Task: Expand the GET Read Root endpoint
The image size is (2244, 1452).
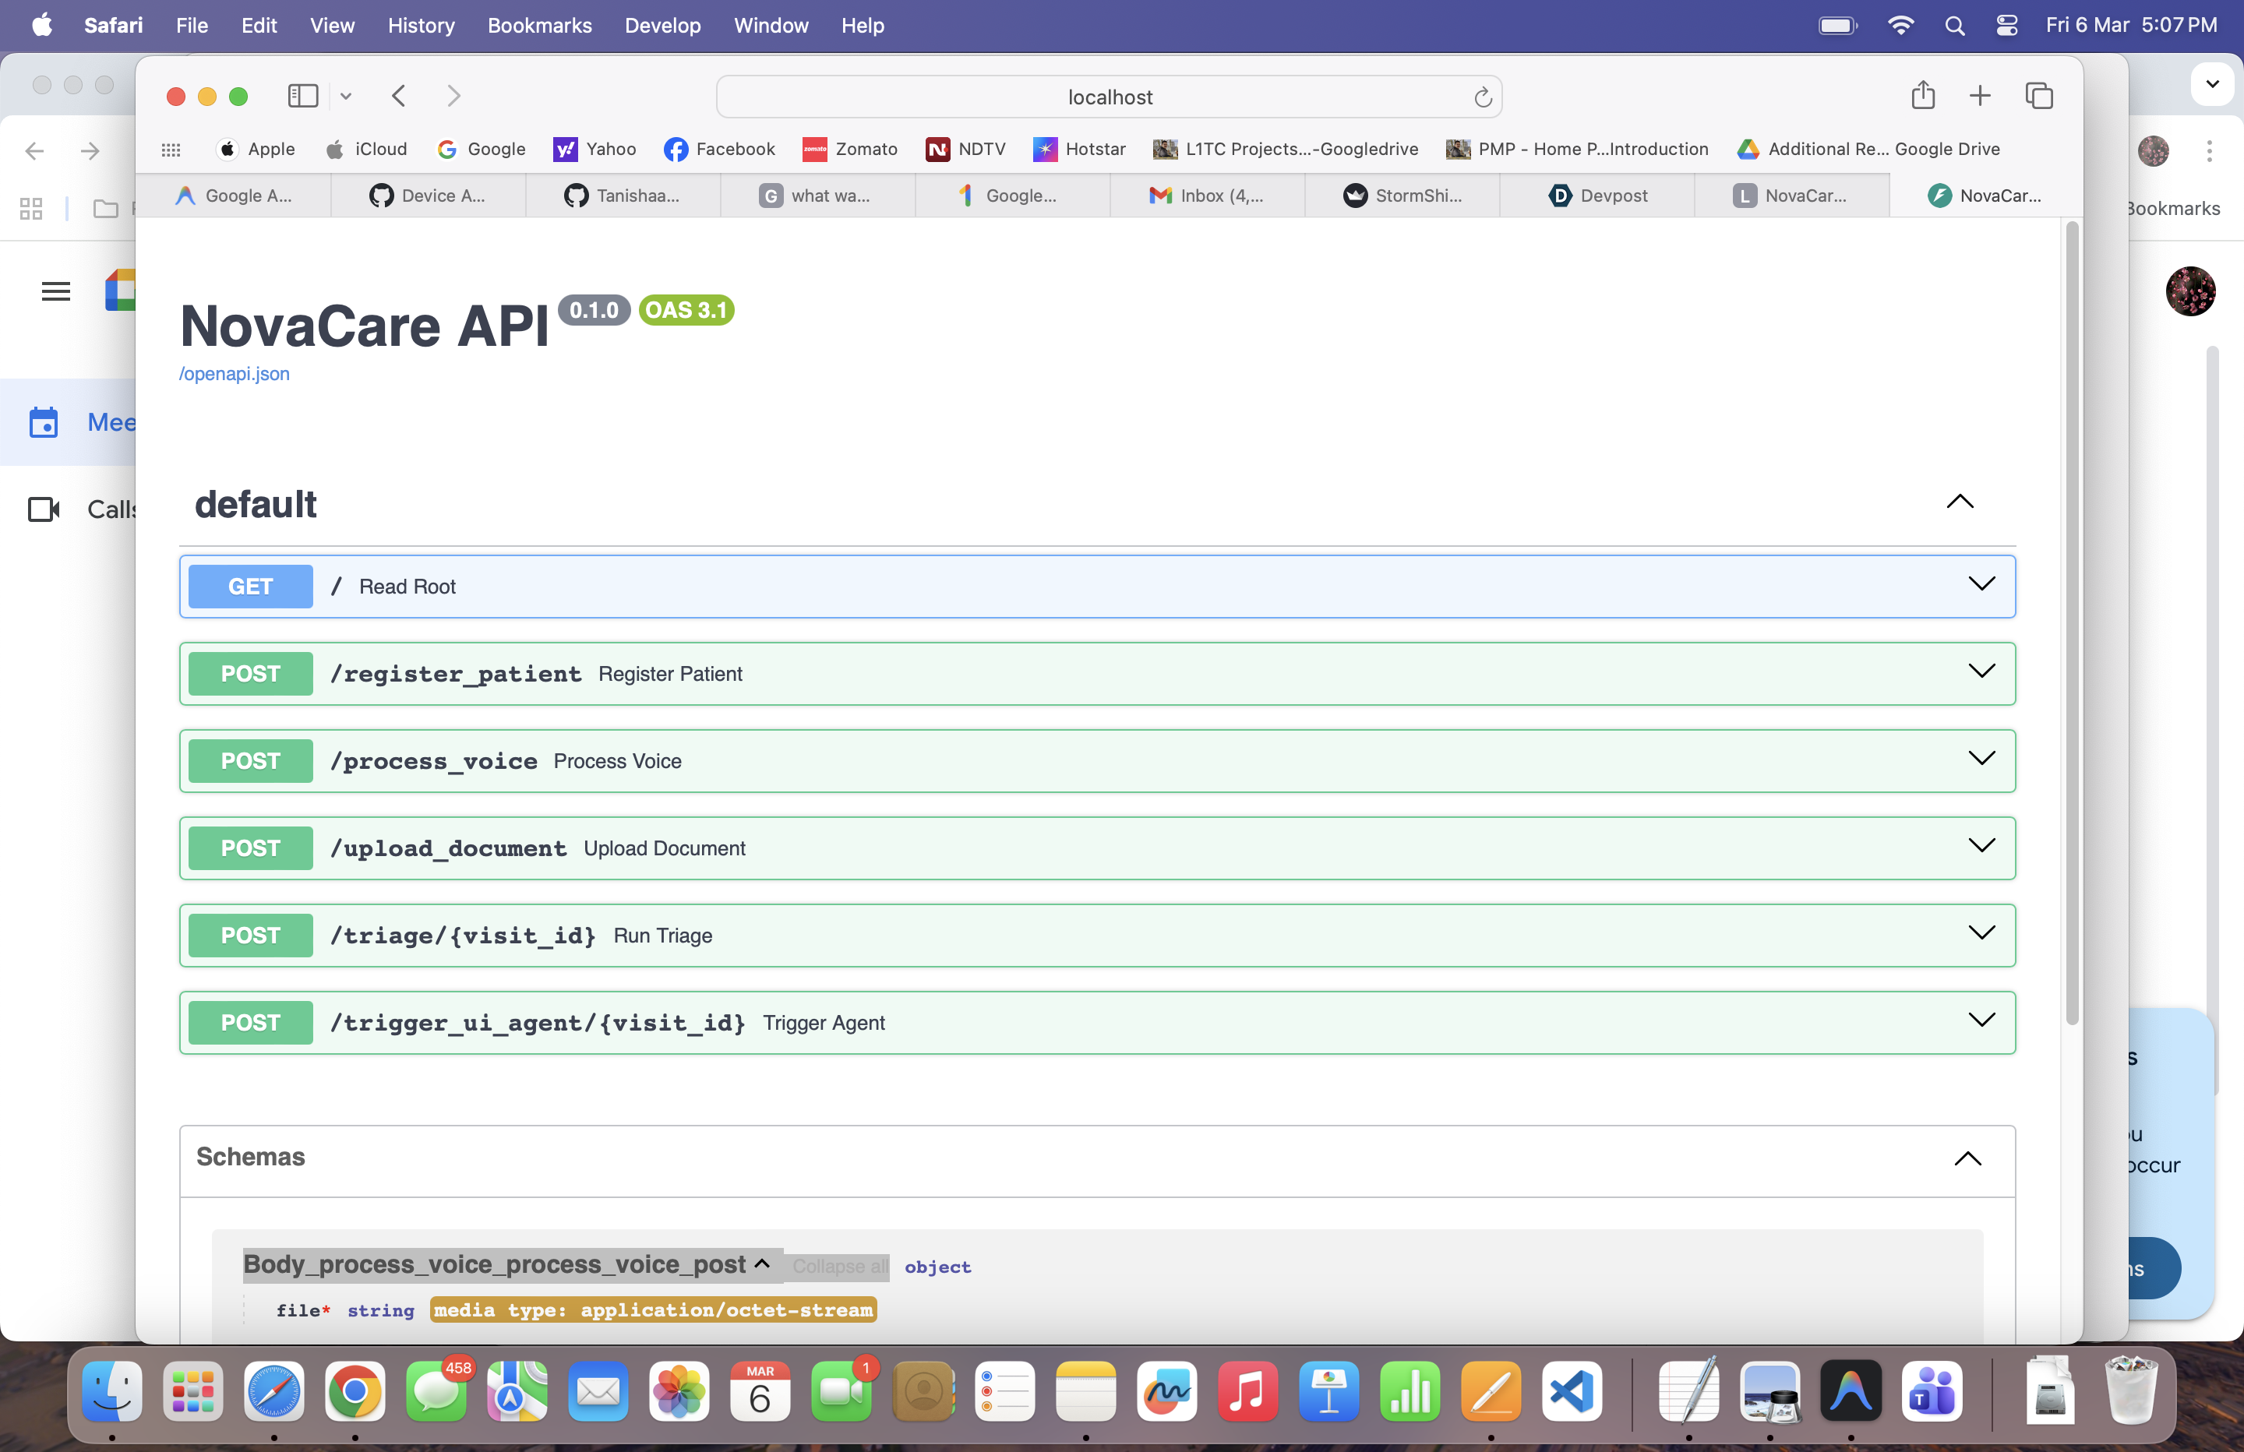Action: (1981, 584)
